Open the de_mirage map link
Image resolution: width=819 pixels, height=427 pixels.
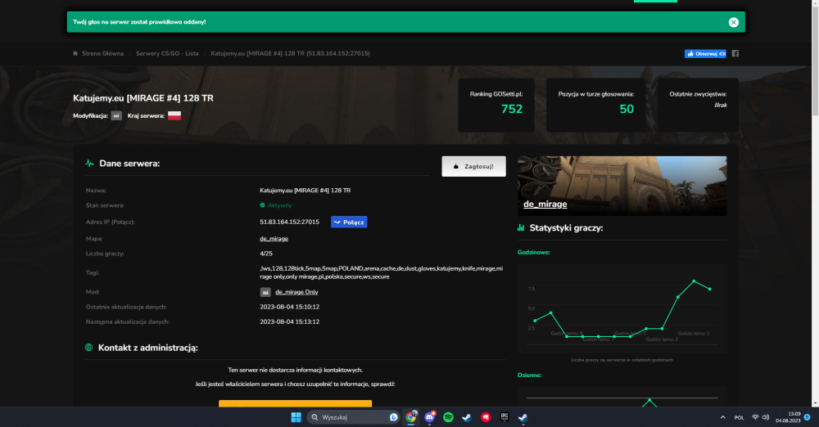[274, 239]
